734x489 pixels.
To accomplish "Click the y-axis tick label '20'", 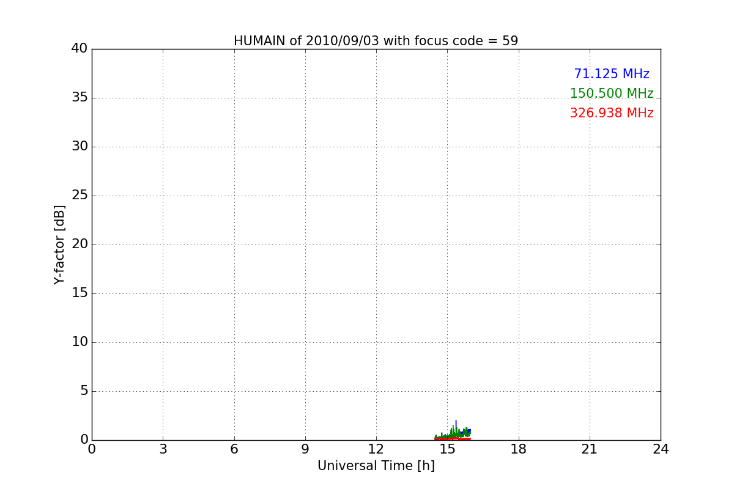I will click(80, 244).
